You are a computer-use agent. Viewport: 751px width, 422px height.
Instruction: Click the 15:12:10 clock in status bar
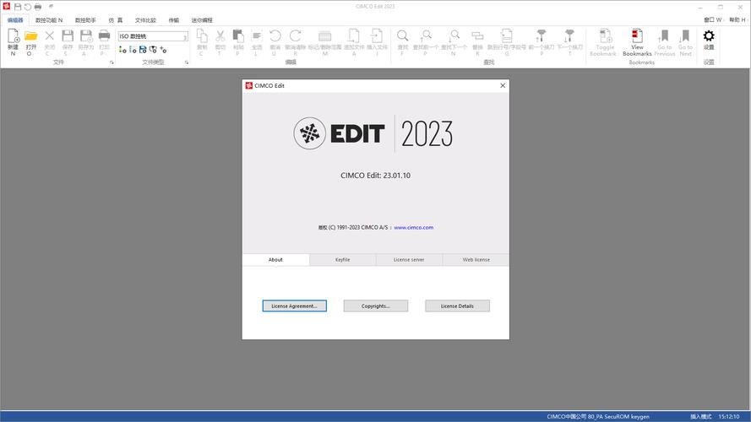[x=728, y=417]
